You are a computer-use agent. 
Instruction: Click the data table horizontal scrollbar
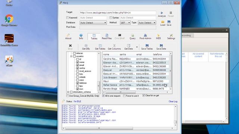click(120, 92)
